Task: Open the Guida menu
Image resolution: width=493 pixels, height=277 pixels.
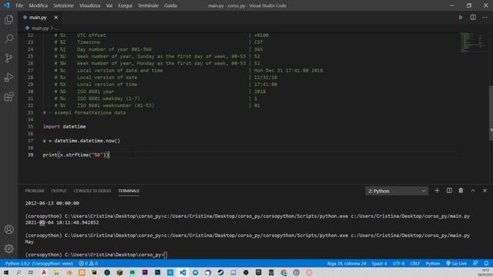Action: click(x=170, y=5)
